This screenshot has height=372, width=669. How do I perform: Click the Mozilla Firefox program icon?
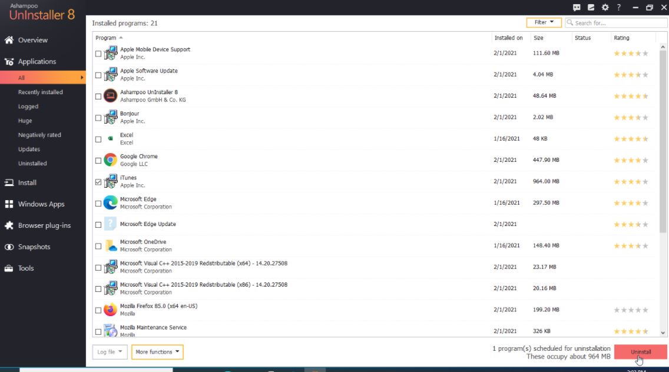110,310
